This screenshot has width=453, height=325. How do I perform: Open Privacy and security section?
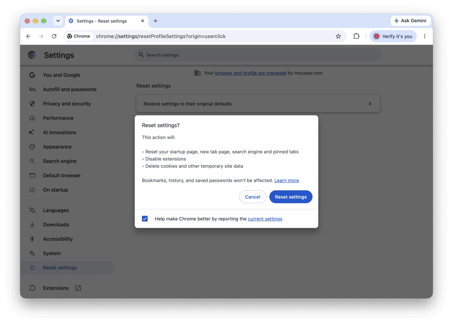point(67,104)
